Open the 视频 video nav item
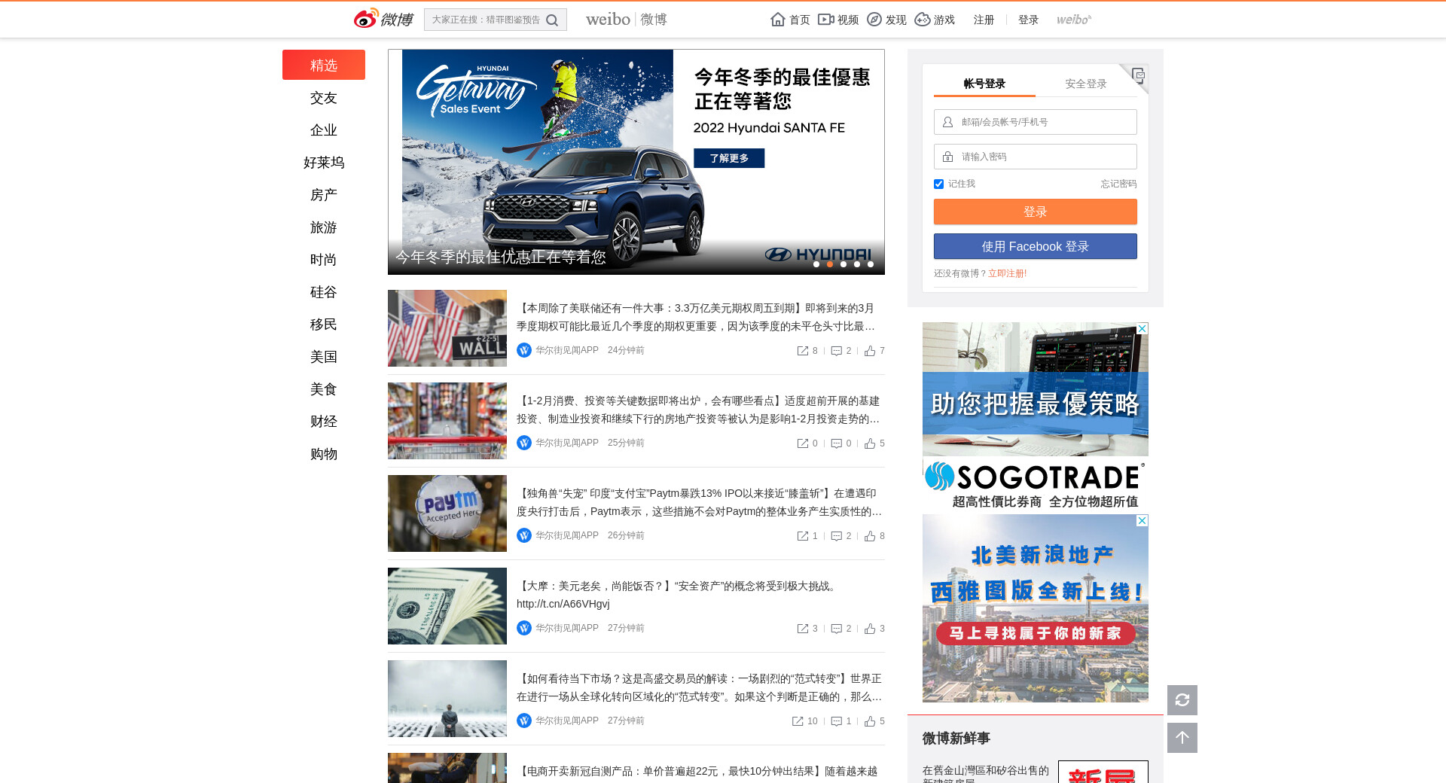Image resolution: width=1446 pixels, height=783 pixels. click(x=838, y=20)
